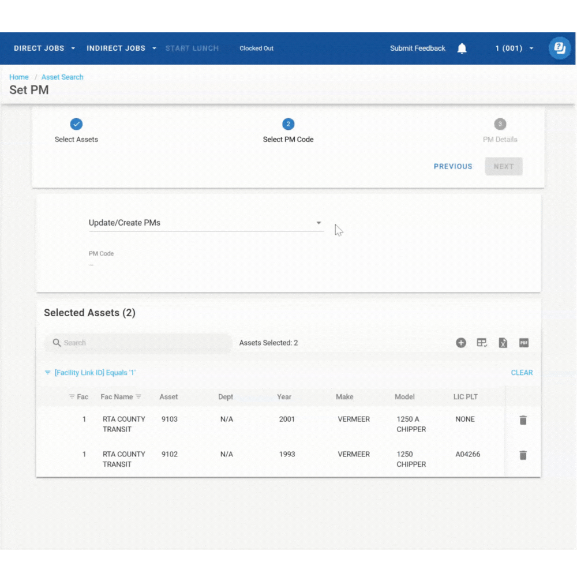Open the column chooser table icon
The width and height of the screenshot is (577, 577).
tap(482, 343)
